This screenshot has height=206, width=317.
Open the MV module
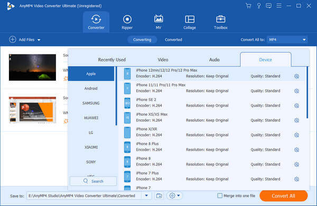point(158,22)
